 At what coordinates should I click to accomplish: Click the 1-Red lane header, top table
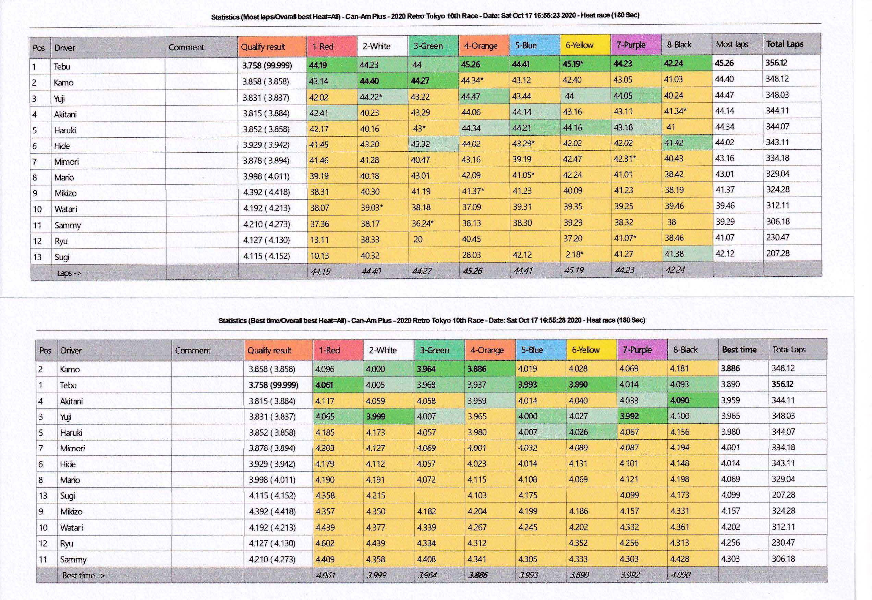click(x=323, y=46)
